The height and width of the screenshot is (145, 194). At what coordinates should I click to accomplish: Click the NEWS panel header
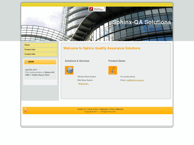[x=40, y=62]
